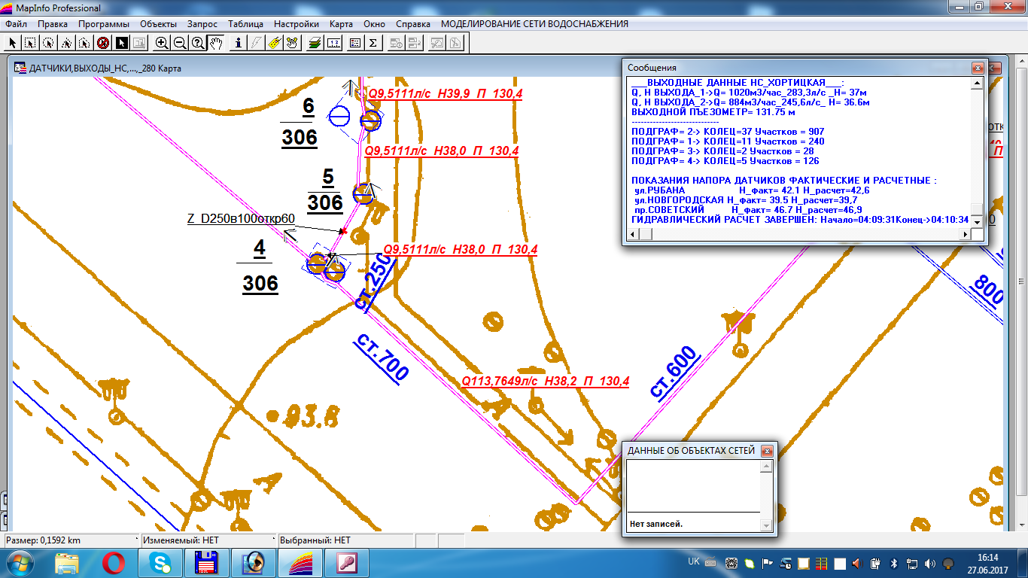Click red label Q113,7649л/с Н38,2
This screenshot has height=578, width=1028.
coord(546,382)
